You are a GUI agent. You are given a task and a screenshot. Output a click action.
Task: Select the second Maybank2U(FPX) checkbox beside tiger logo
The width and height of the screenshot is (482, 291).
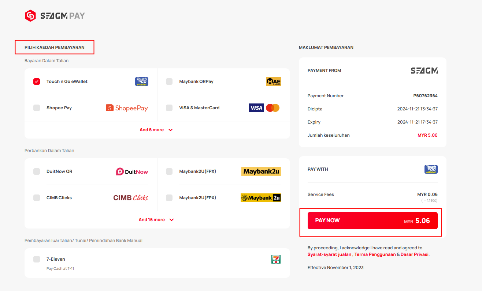[169, 198]
